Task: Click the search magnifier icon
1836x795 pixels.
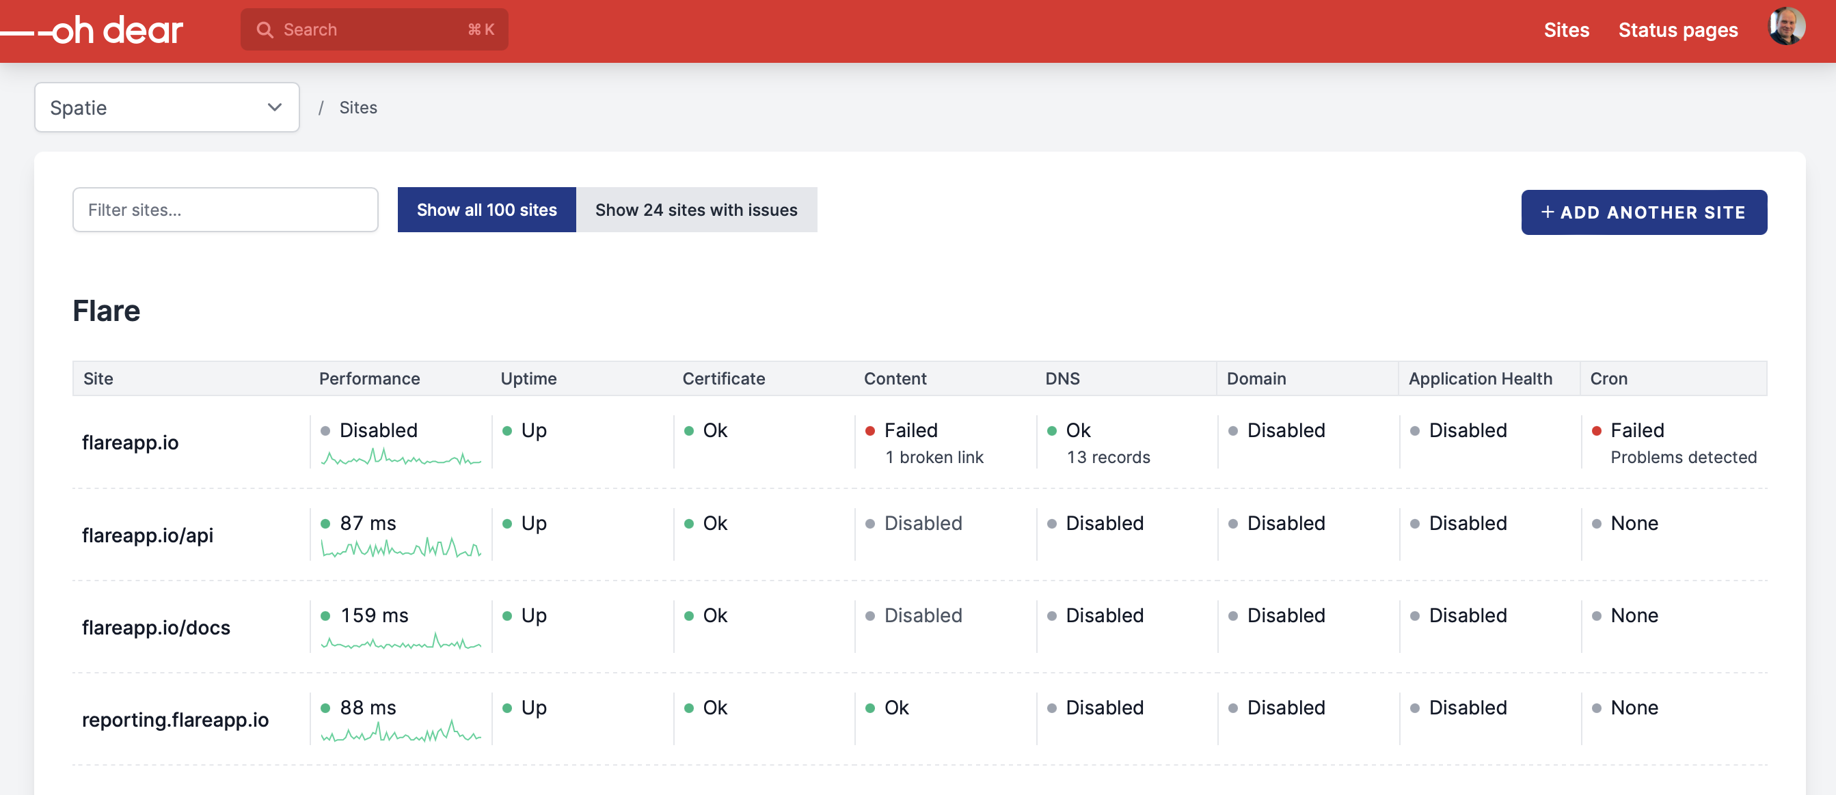Action: pos(265,29)
